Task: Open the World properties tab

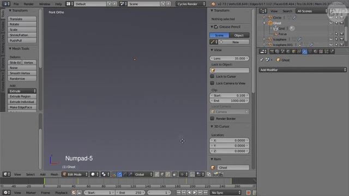Action: tap(288, 52)
